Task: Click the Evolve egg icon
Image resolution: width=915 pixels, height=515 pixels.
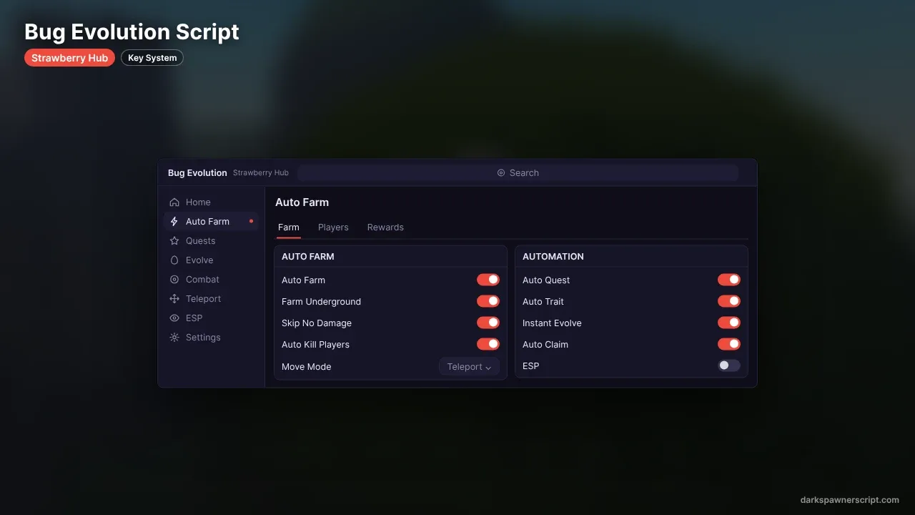Action: click(174, 260)
